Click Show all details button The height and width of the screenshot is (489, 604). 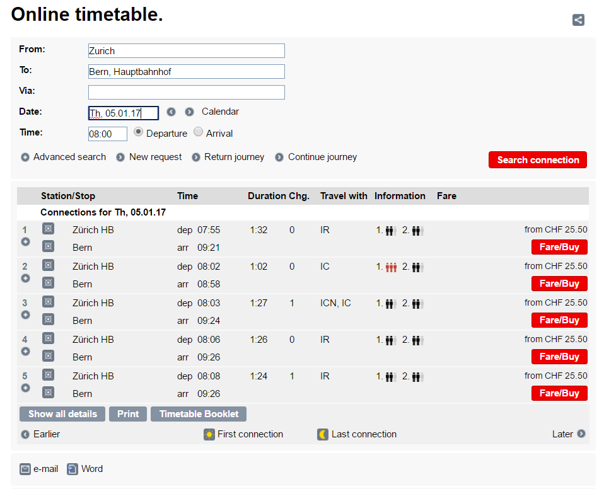(62, 414)
